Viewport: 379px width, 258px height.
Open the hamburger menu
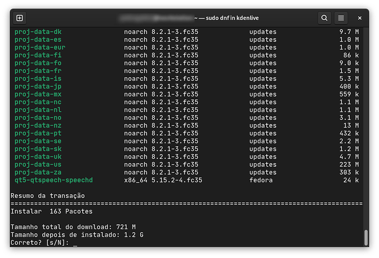click(341, 18)
